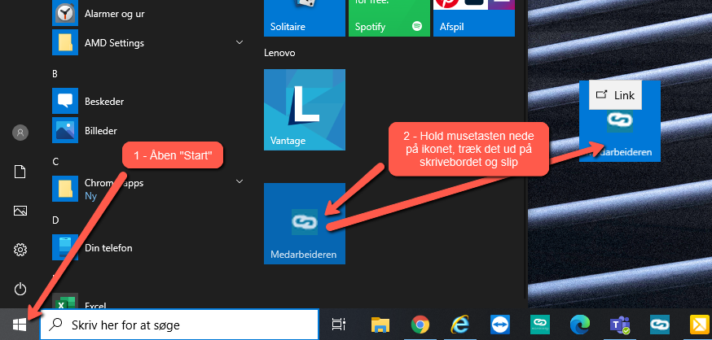Open Internet Explorer from the taskbar
The width and height of the screenshot is (712, 340).
[460, 325]
